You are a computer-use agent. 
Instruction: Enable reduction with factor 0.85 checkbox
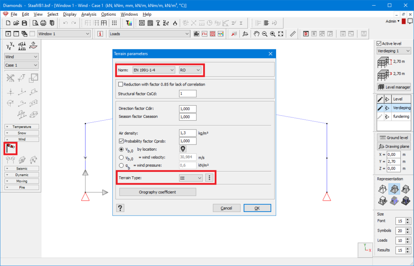(x=120, y=84)
